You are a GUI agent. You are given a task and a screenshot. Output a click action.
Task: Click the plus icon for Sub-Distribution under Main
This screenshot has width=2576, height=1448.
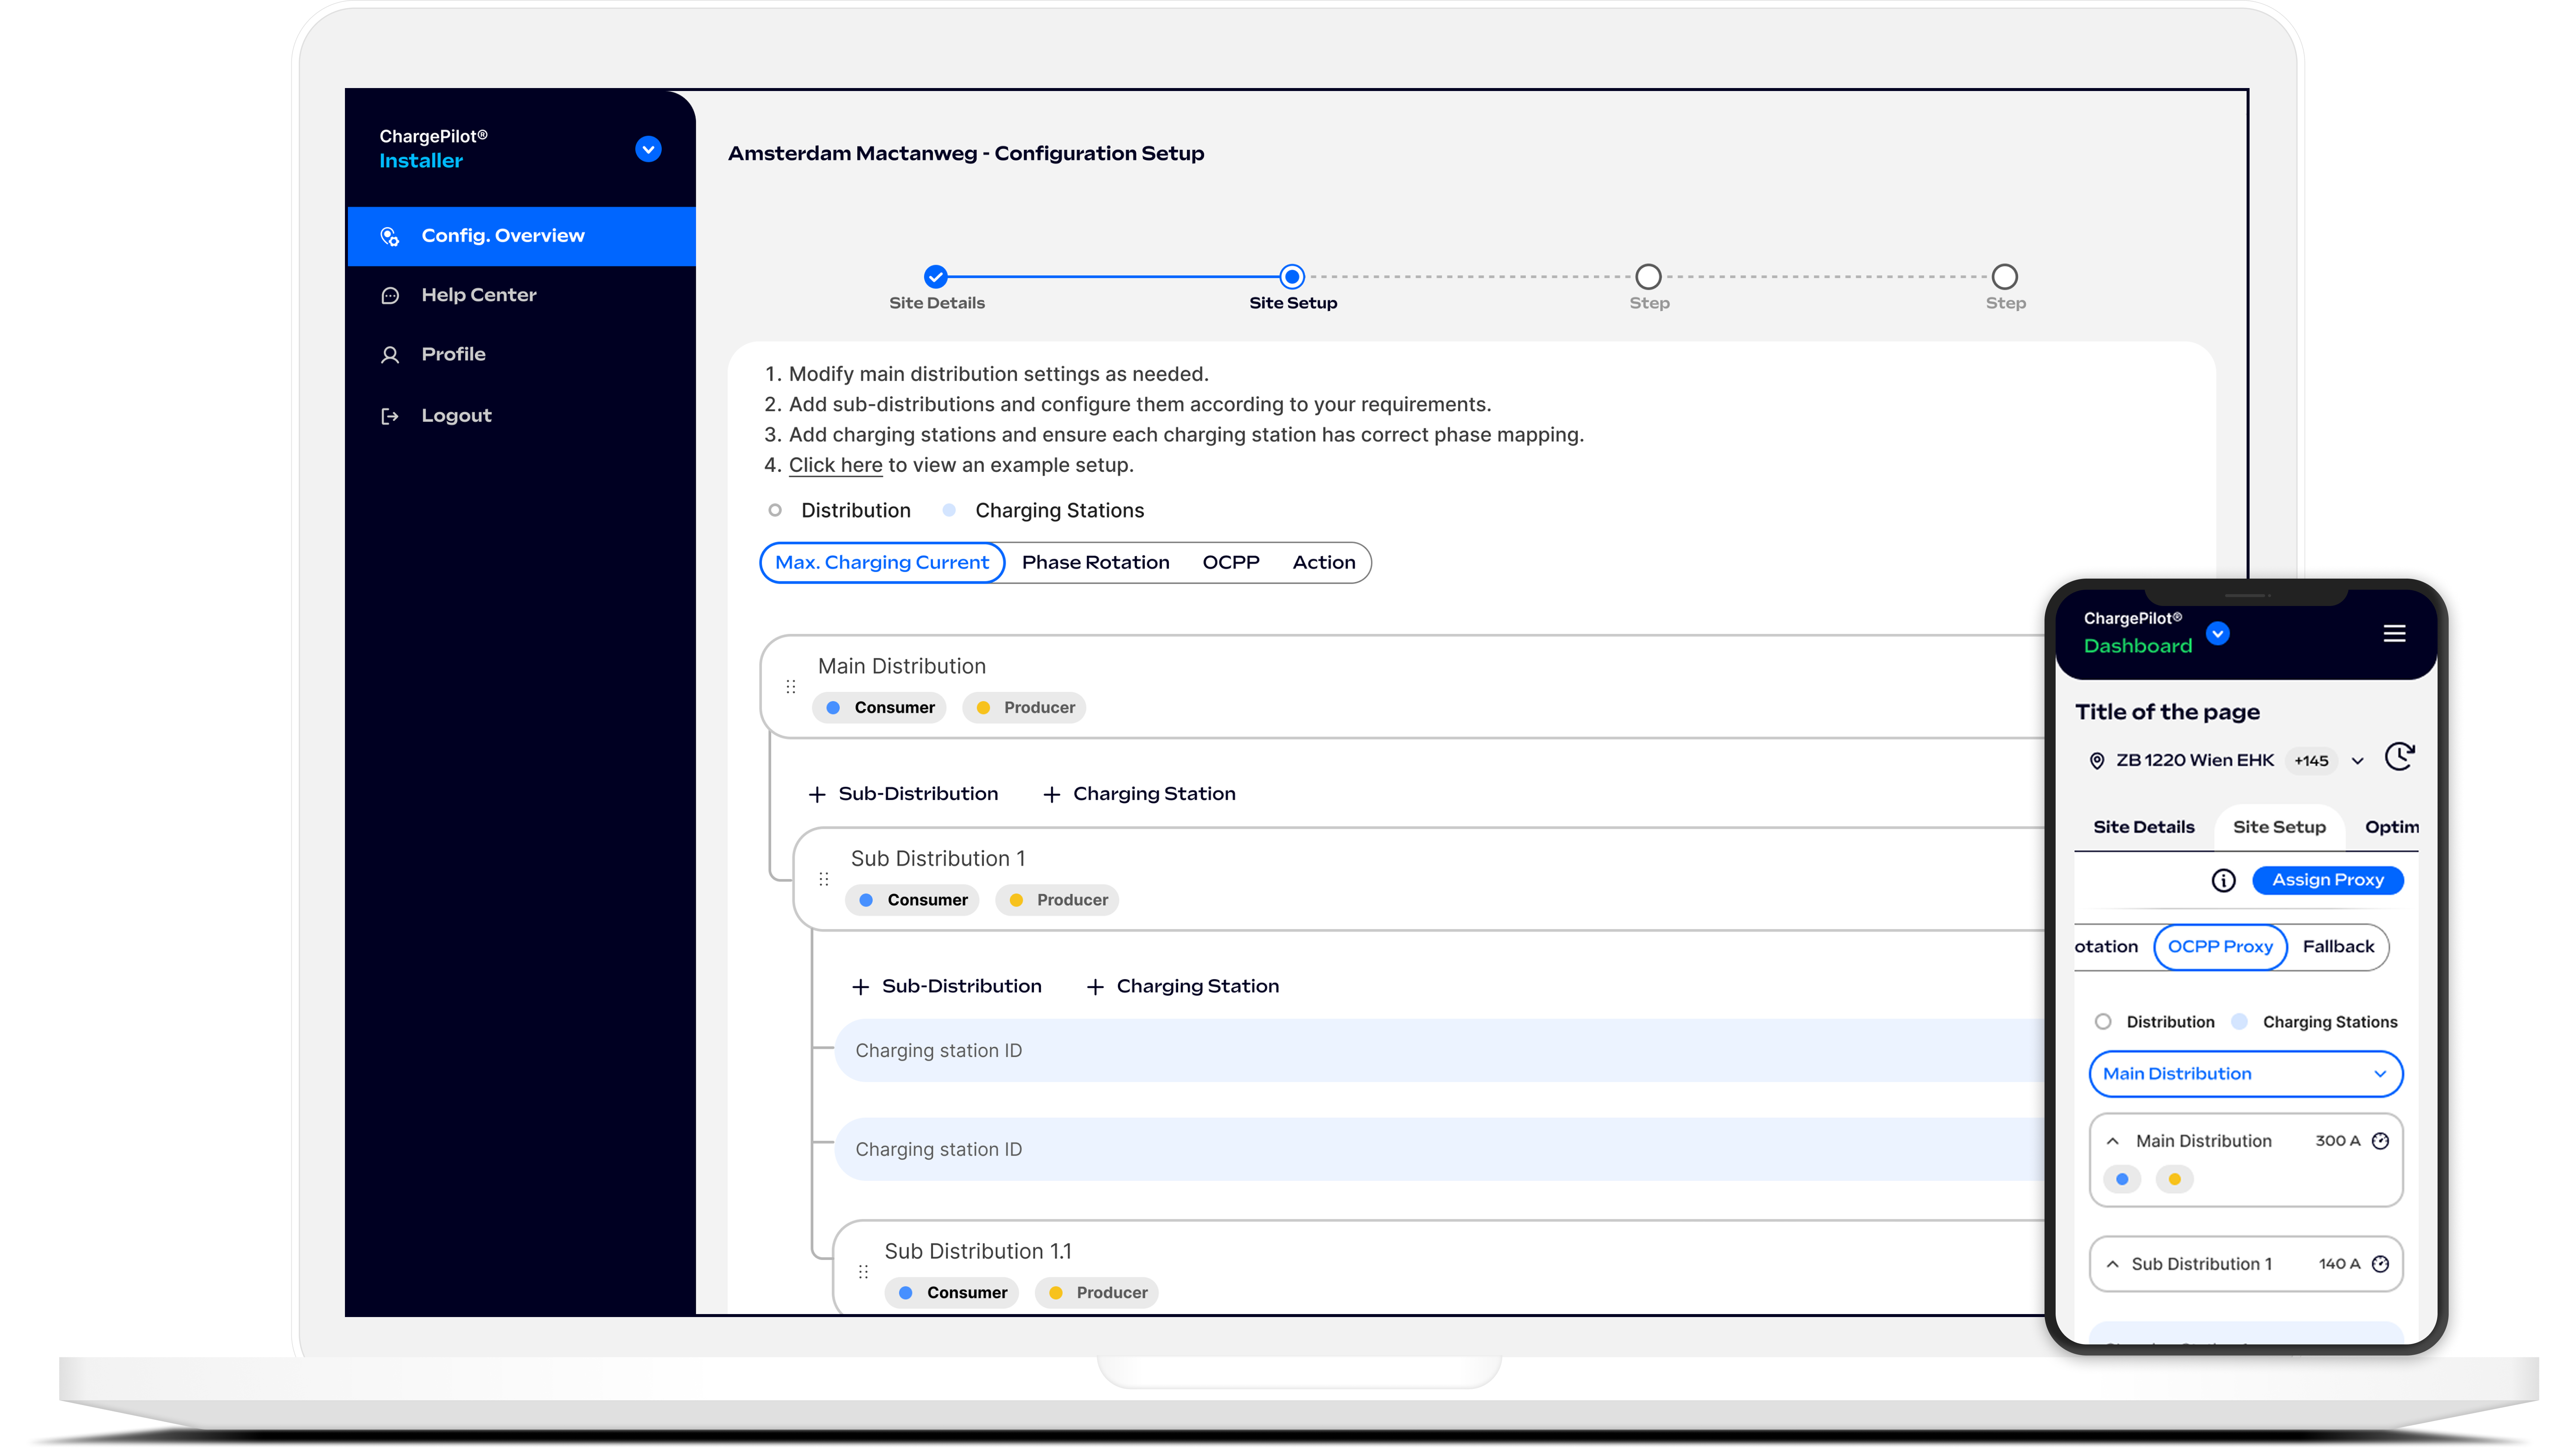point(817,794)
